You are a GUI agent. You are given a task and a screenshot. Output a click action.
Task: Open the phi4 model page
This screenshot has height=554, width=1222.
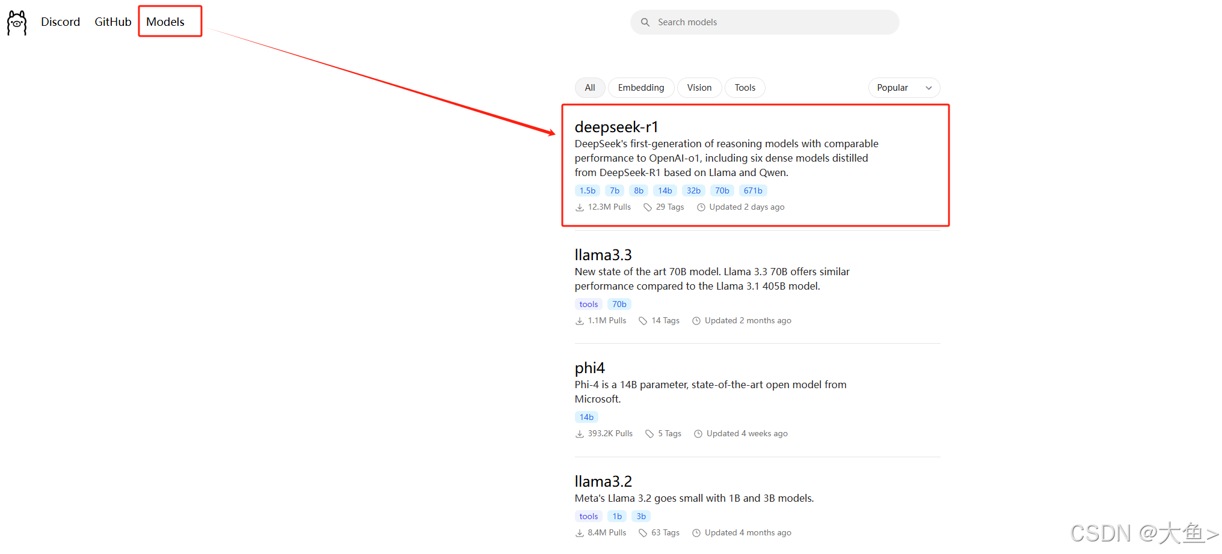[x=590, y=368]
